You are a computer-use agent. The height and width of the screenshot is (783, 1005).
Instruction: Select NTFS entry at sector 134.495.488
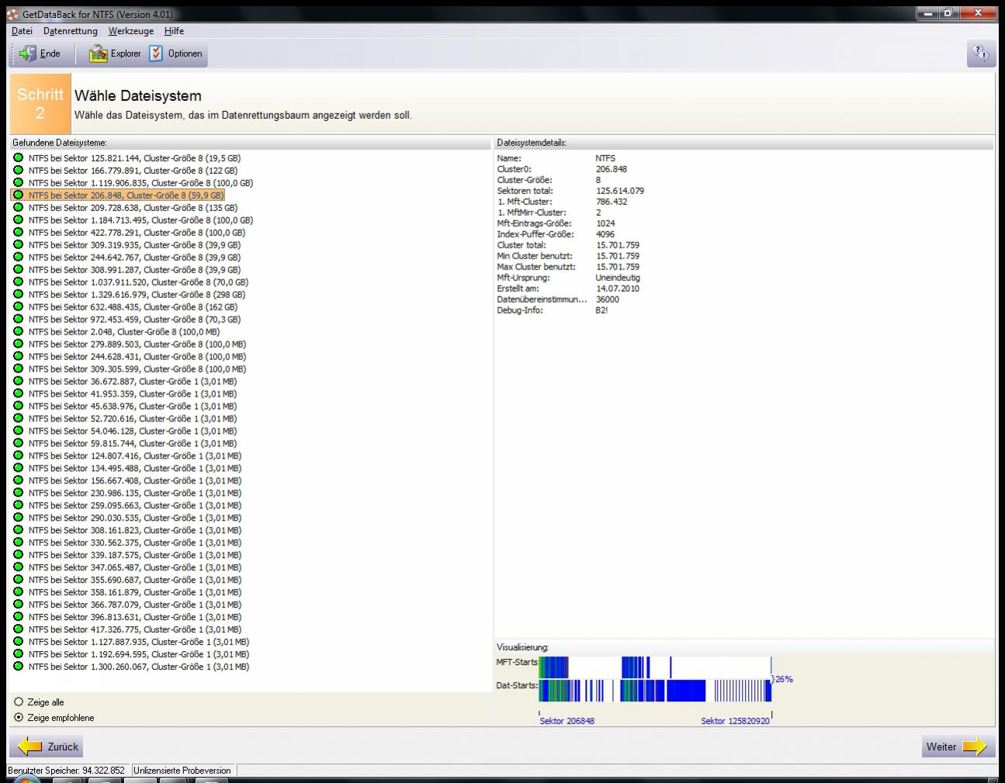point(135,468)
